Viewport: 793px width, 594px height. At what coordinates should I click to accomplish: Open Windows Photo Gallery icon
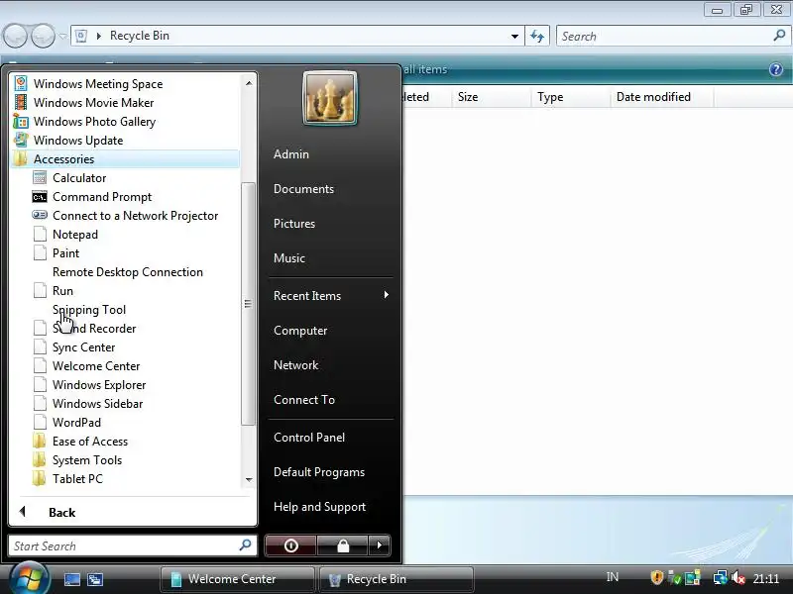[21, 121]
